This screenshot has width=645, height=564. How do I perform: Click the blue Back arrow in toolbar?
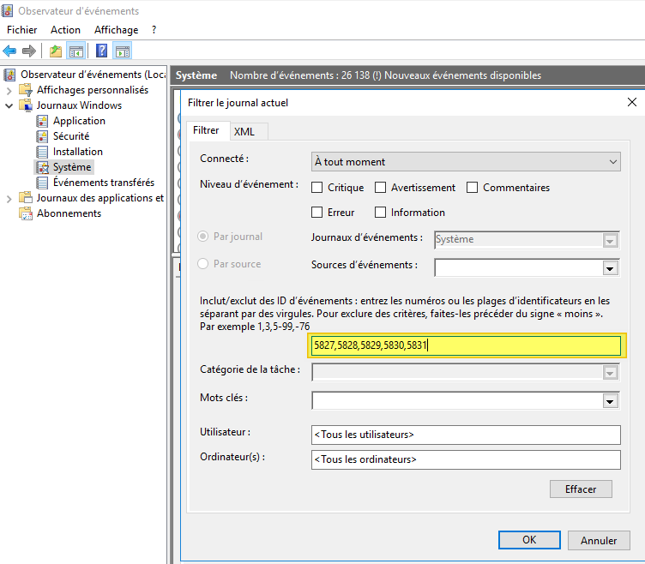click(10, 51)
